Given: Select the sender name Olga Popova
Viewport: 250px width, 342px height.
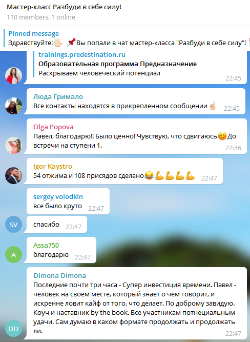Looking at the screenshot, I should (x=53, y=127).
